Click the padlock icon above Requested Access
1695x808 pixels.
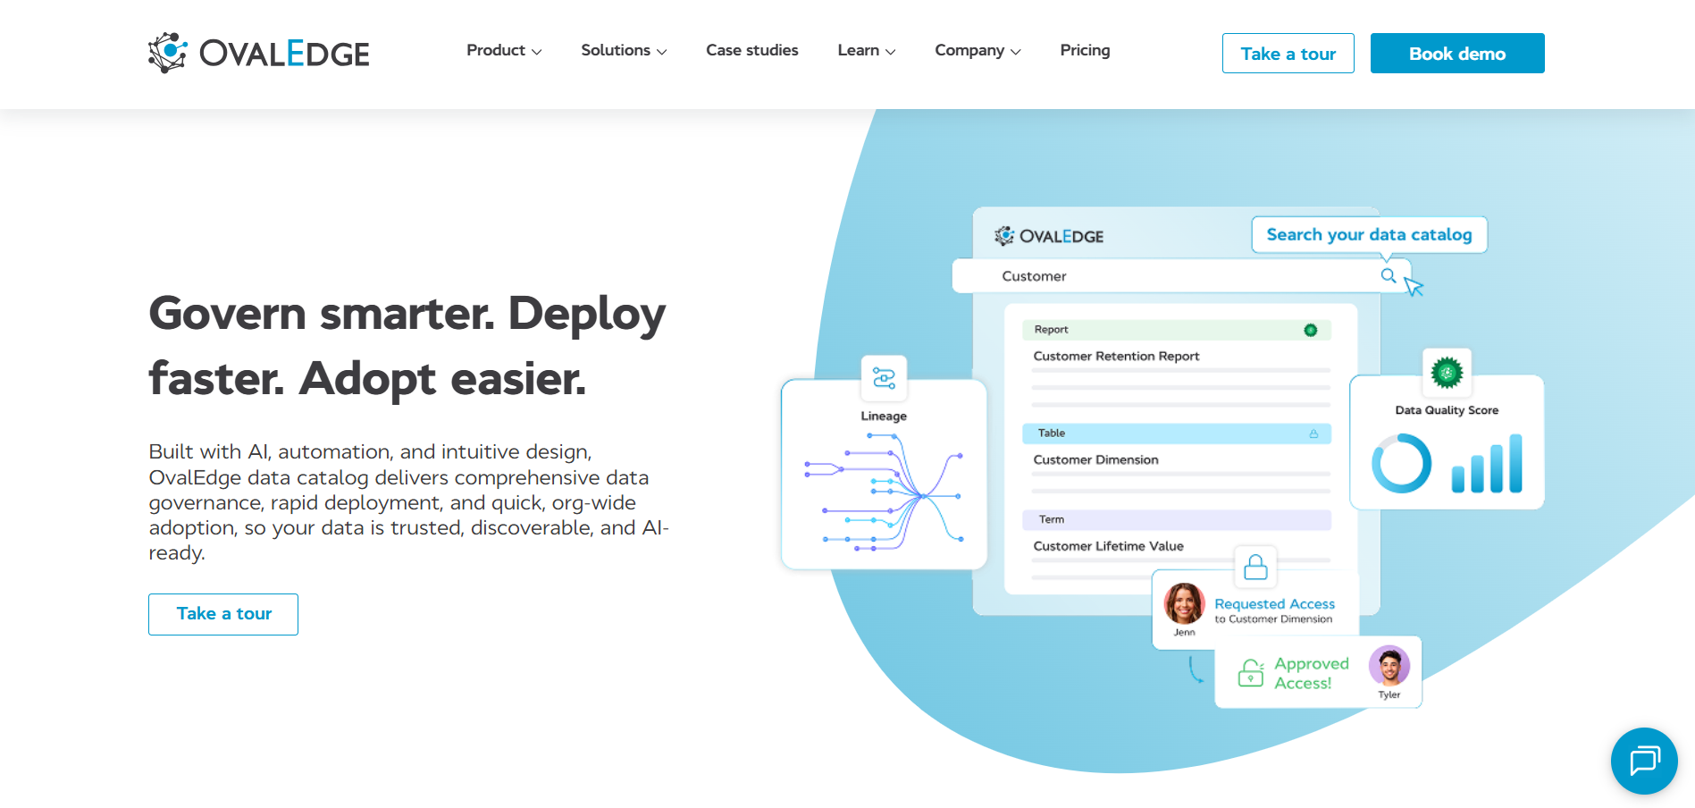1255,567
